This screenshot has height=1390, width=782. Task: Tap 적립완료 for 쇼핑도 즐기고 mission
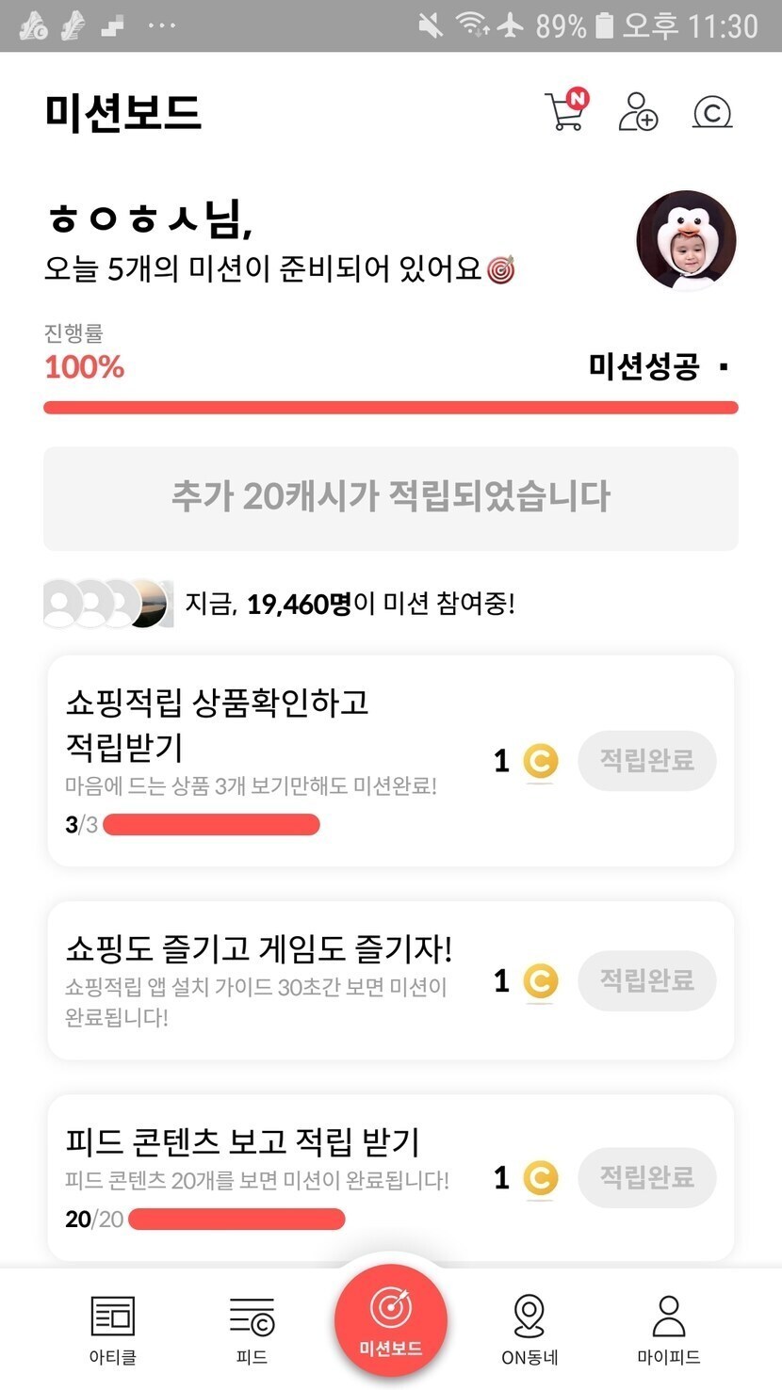(x=647, y=980)
